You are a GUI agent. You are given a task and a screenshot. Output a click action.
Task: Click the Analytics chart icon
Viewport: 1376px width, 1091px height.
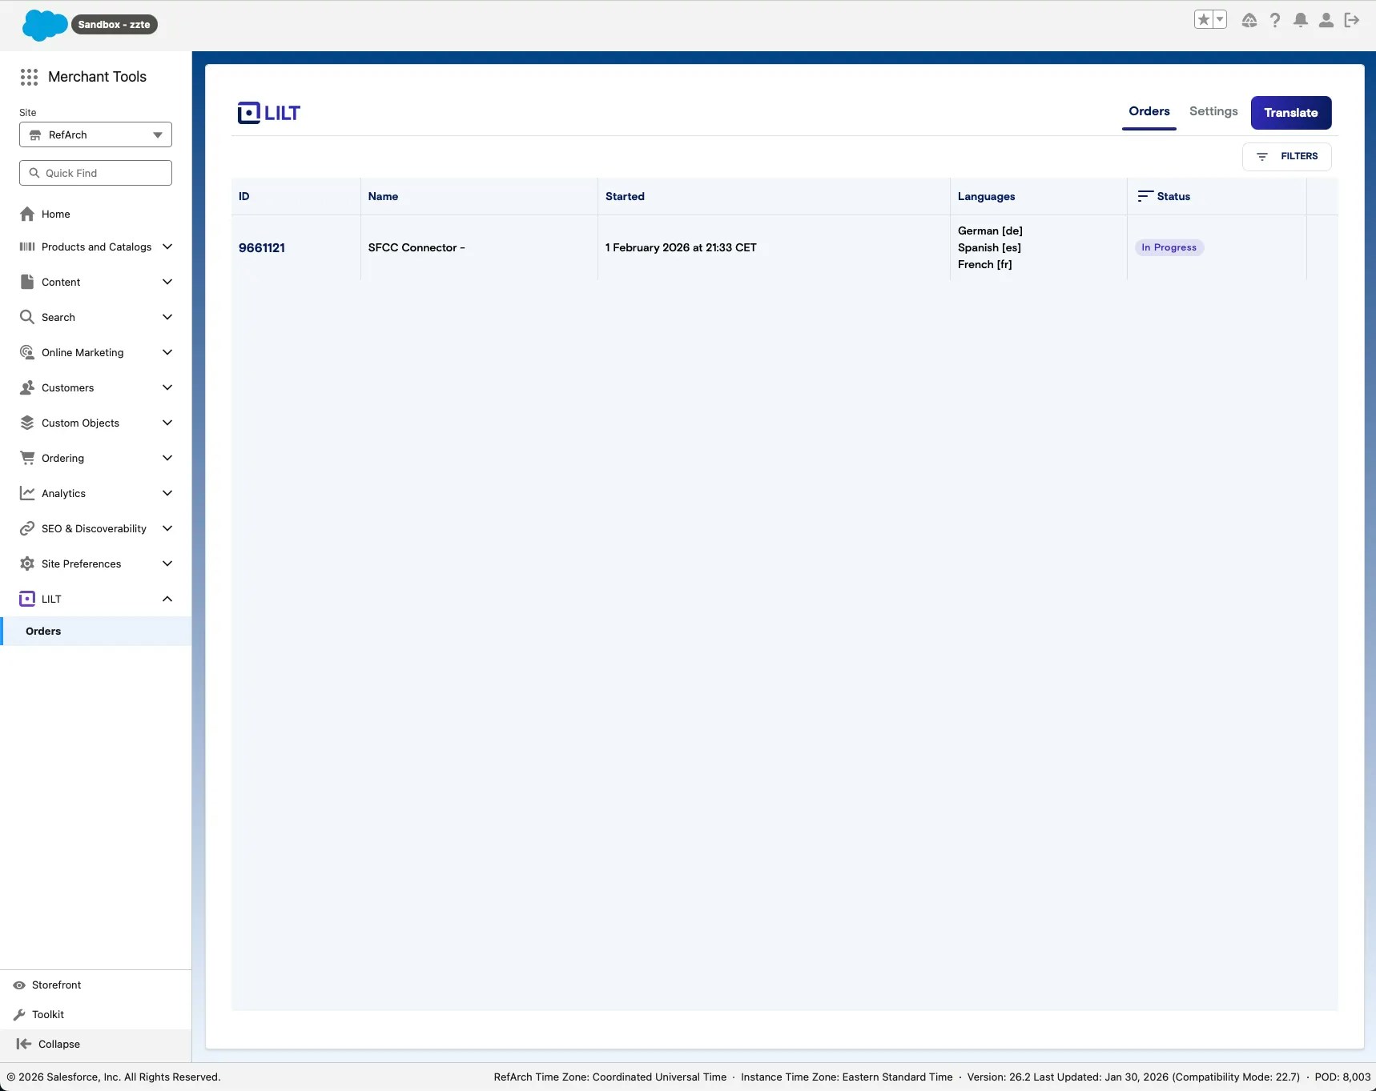coord(27,493)
